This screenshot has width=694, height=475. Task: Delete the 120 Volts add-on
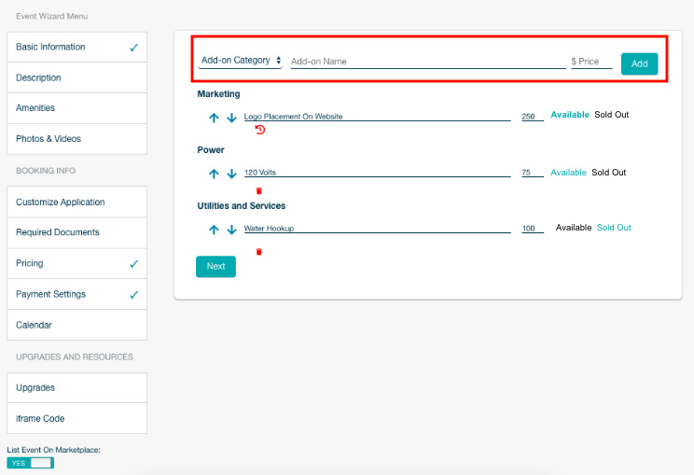point(259,190)
